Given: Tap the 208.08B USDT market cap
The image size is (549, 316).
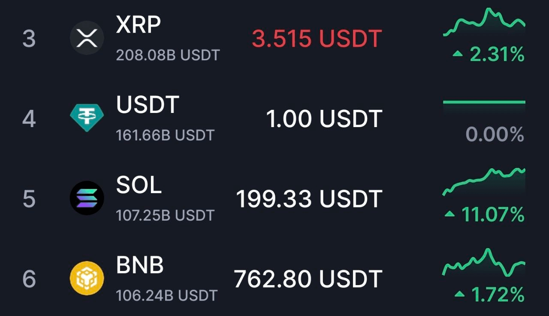Looking at the screenshot, I should [x=168, y=55].
